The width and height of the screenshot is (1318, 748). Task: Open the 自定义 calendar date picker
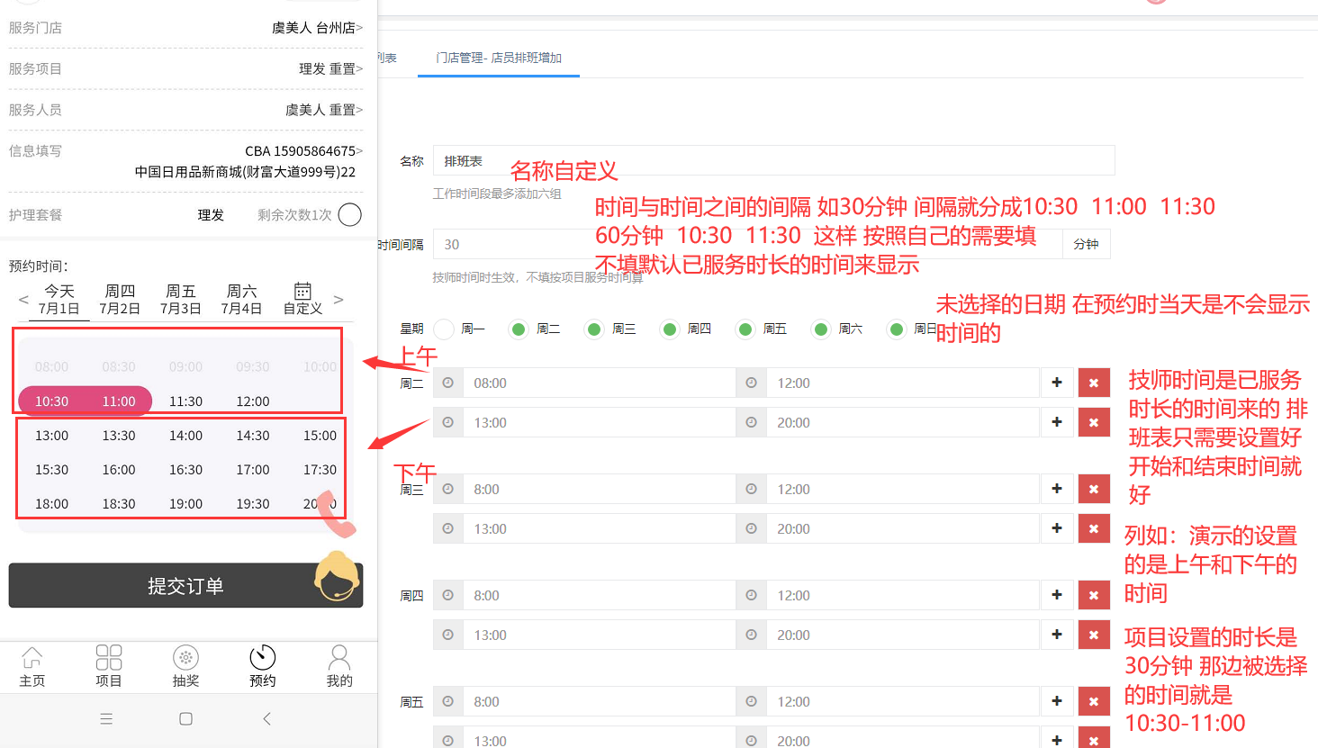click(302, 299)
